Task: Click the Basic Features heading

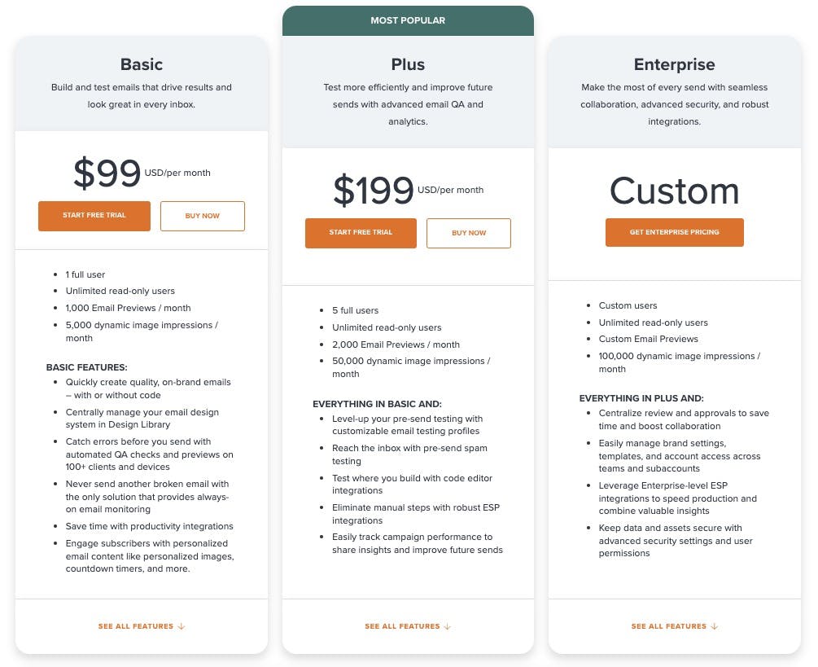Action: tap(87, 367)
